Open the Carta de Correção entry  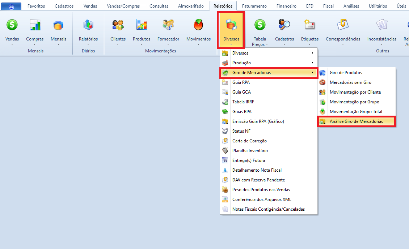[x=249, y=141]
